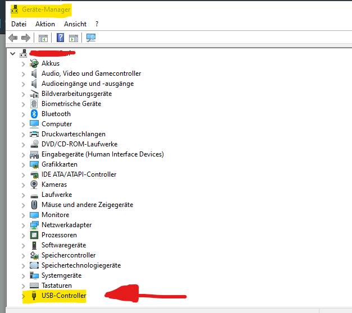This screenshot has height=313, width=352.
Task: Click the Akkus battery icon
Action: coord(34,63)
